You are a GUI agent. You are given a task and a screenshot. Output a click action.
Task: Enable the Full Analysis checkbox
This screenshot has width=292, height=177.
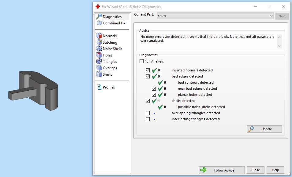(141, 61)
